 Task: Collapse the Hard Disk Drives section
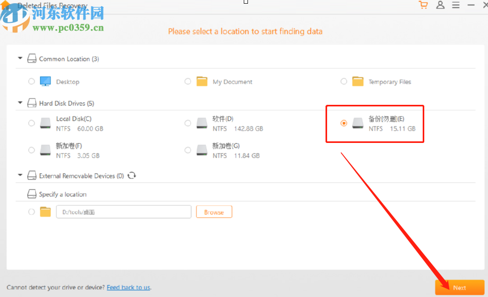[x=20, y=102]
